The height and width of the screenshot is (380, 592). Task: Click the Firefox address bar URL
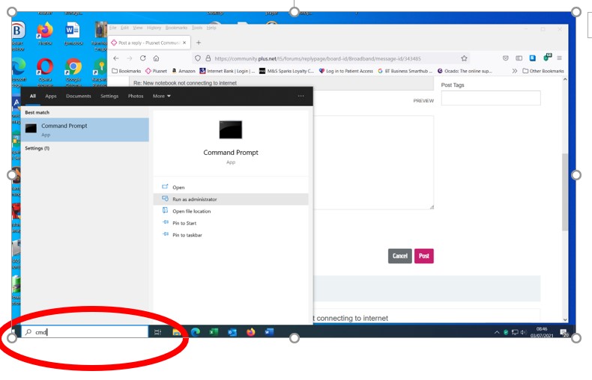318,58
